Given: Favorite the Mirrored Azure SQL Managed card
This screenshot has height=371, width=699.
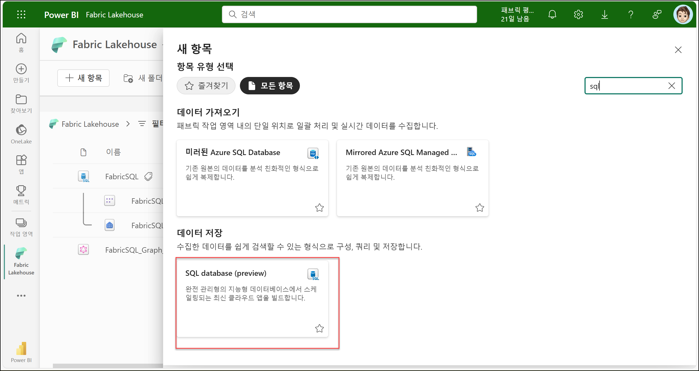Looking at the screenshot, I should click(480, 208).
